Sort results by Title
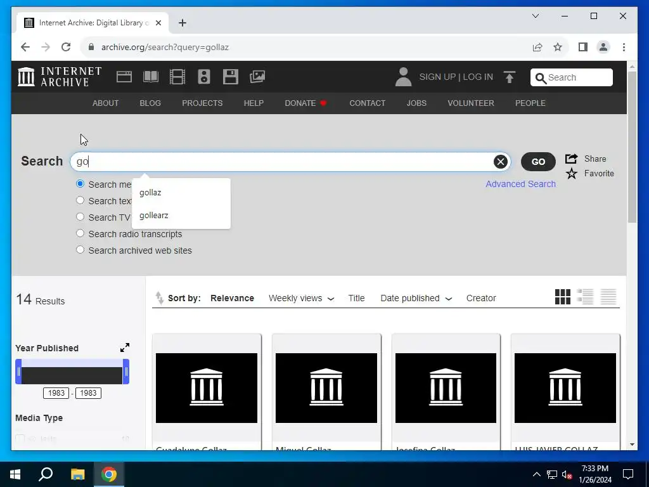This screenshot has height=487, width=649. pos(356,298)
